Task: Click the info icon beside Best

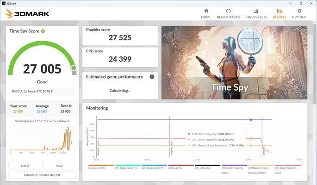Action: [x=70, y=106]
